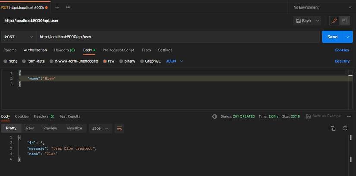Open the POST method dropdown
Screen dimensions: 356x176
coord(19,37)
